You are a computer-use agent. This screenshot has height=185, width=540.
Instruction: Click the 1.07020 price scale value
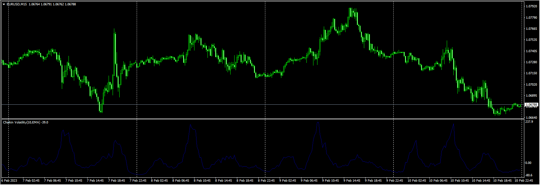pyautogui.click(x=531, y=85)
